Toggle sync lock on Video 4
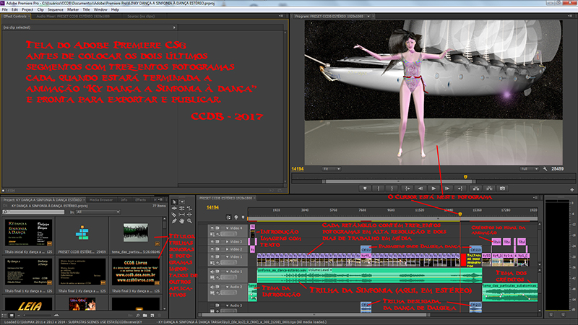578x325 pixels. (217, 228)
